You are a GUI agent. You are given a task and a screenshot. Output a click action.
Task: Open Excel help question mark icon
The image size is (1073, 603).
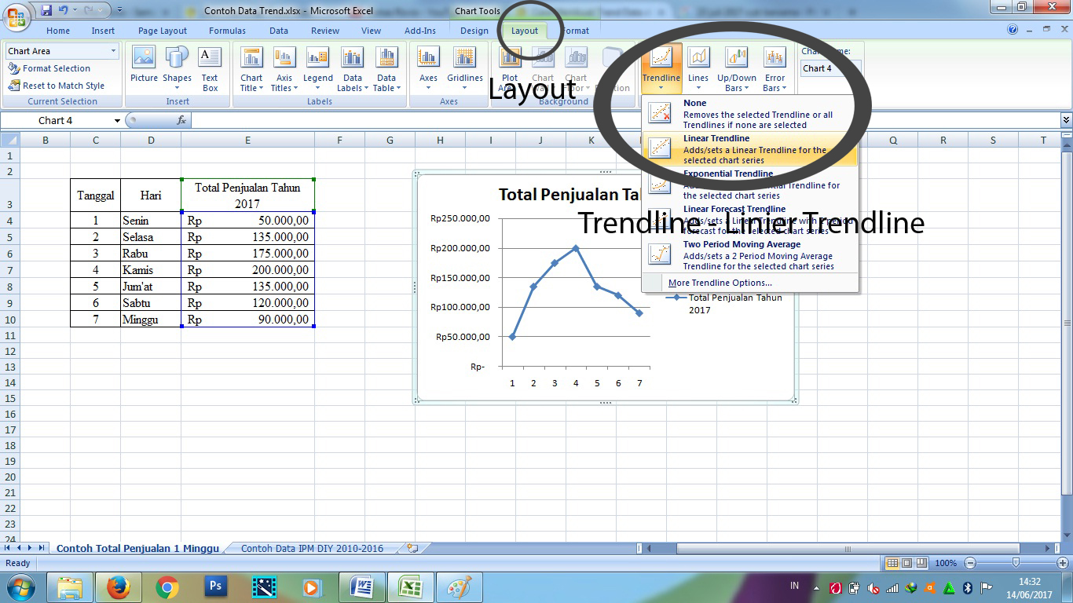coord(1013,30)
